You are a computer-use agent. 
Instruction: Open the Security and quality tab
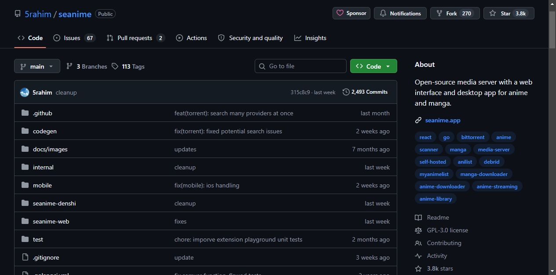tap(250, 38)
